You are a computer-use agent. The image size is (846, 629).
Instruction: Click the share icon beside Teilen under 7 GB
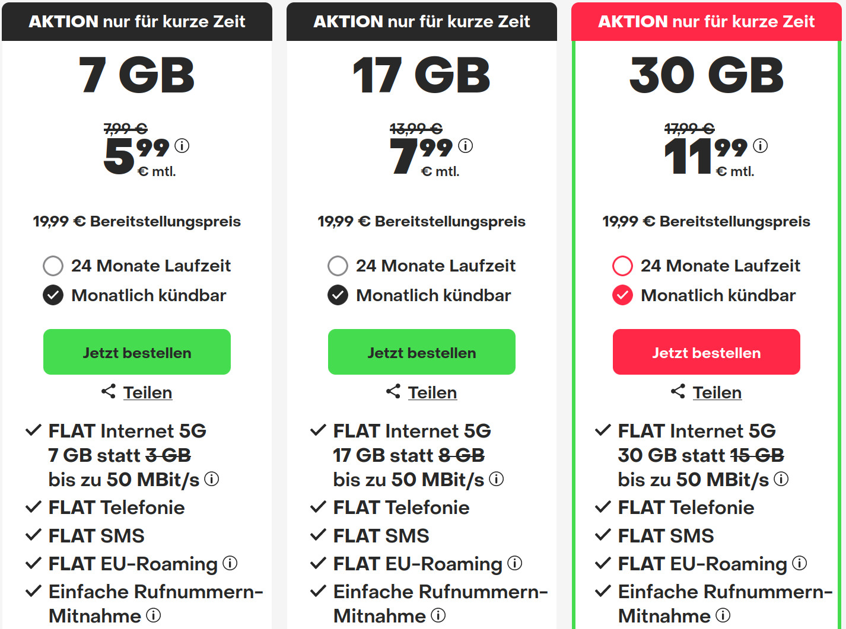[x=108, y=391]
